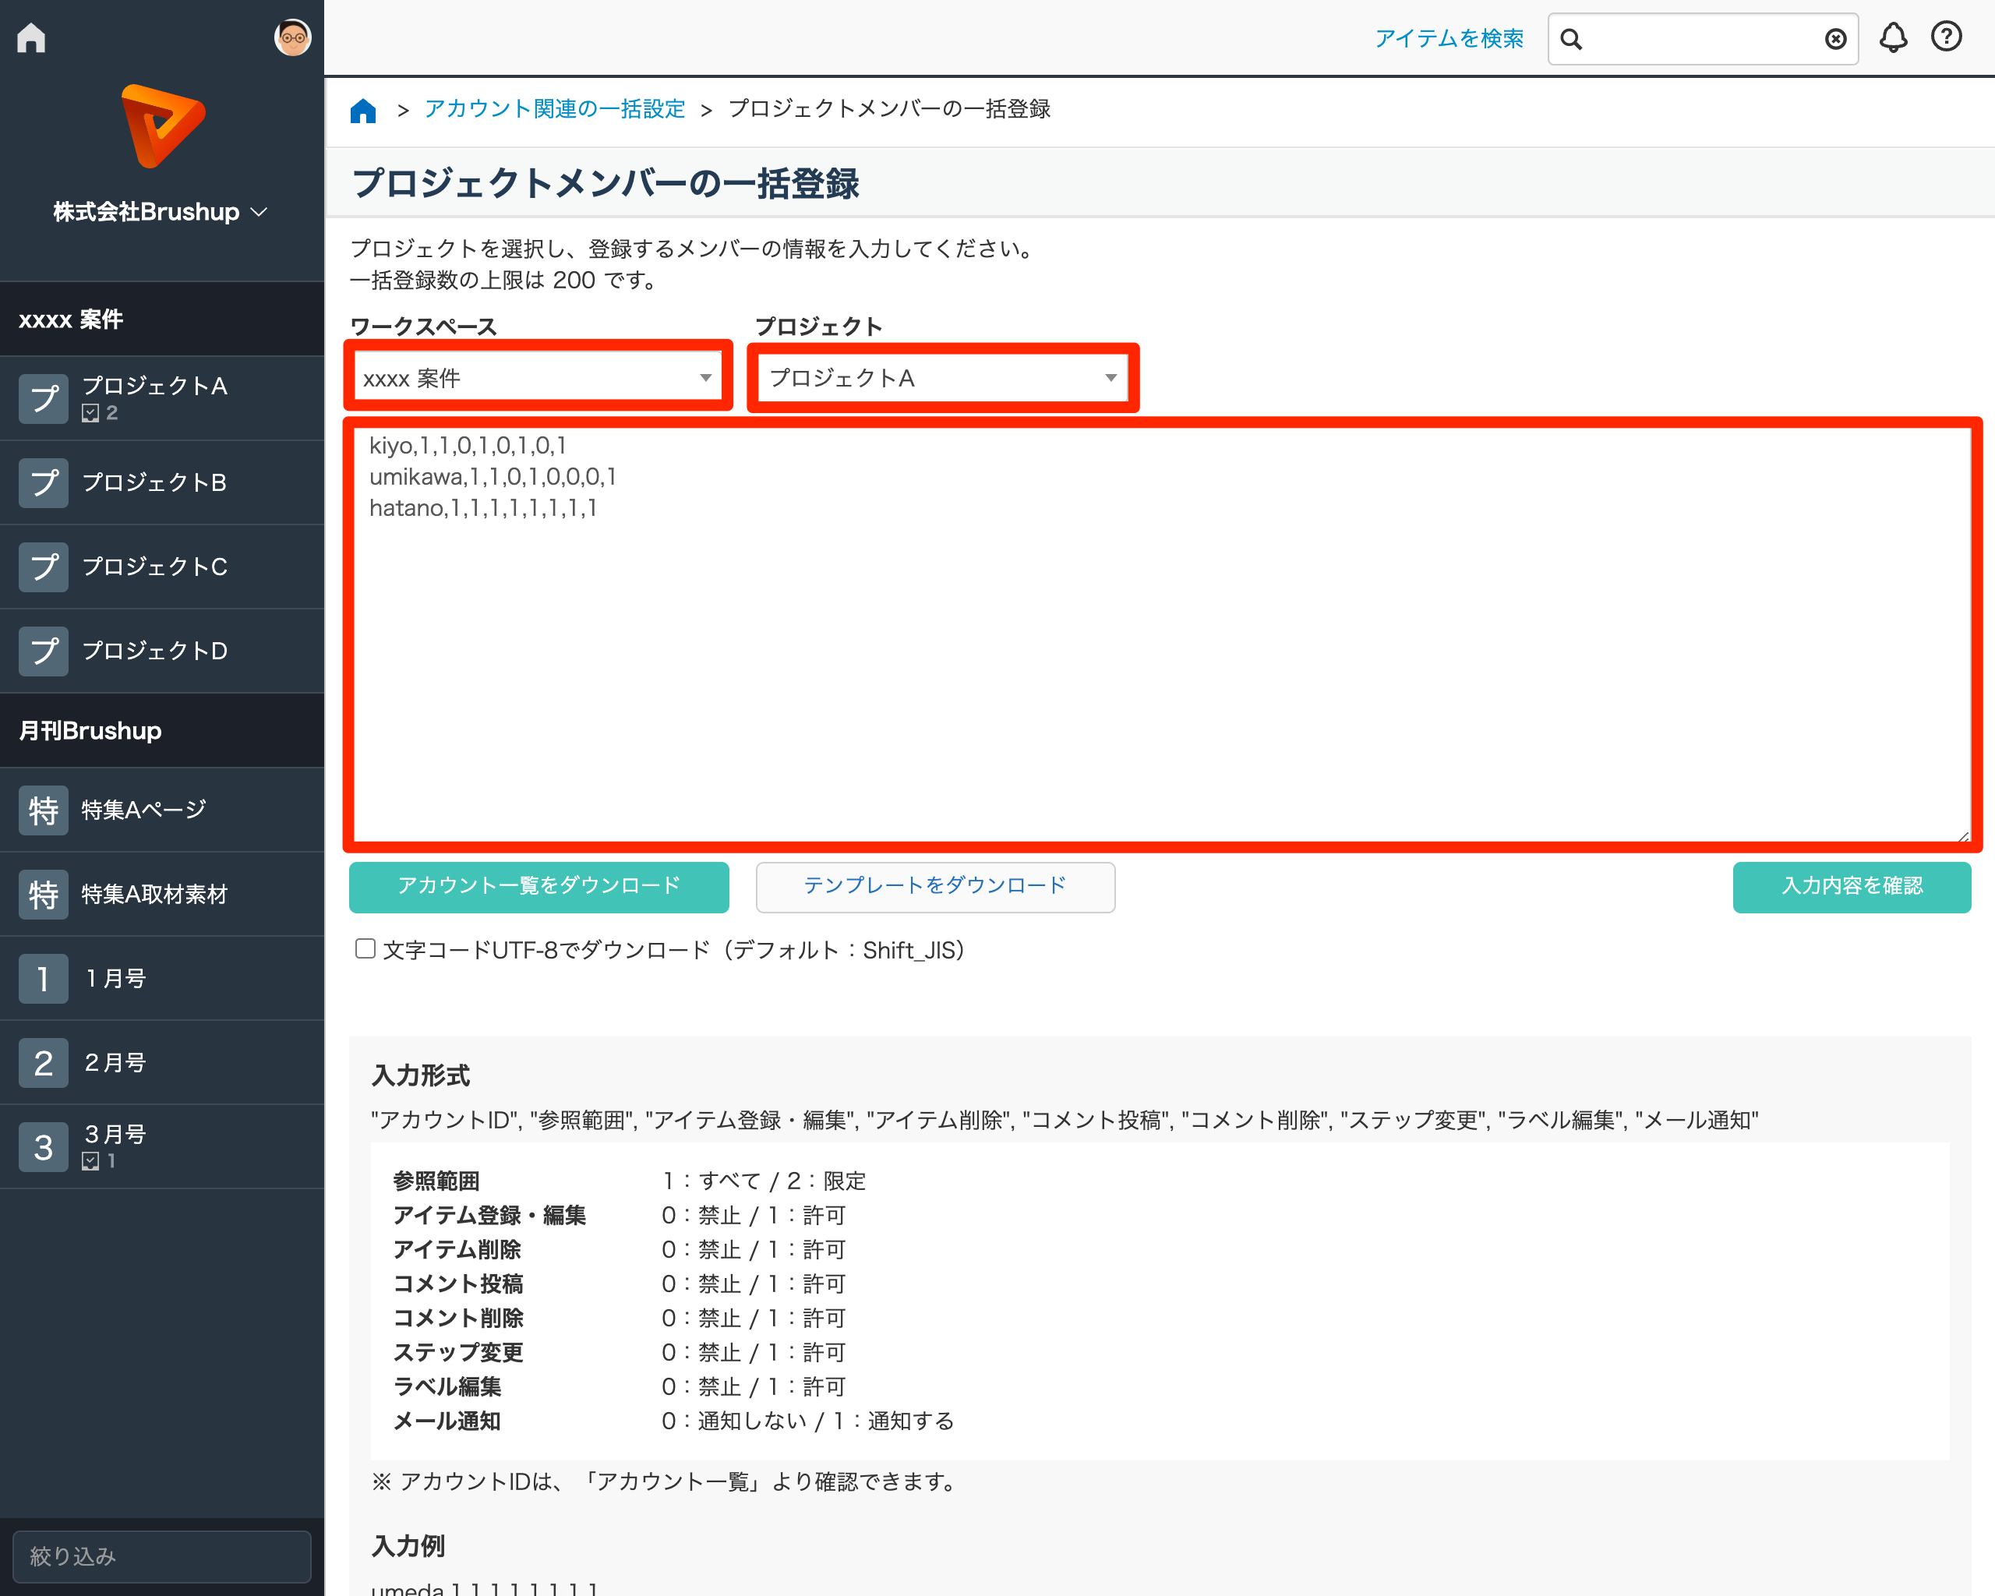The height and width of the screenshot is (1596, 1995).
Task: Open プロジェクトC in the sidebar
Action: coord(154,567)
